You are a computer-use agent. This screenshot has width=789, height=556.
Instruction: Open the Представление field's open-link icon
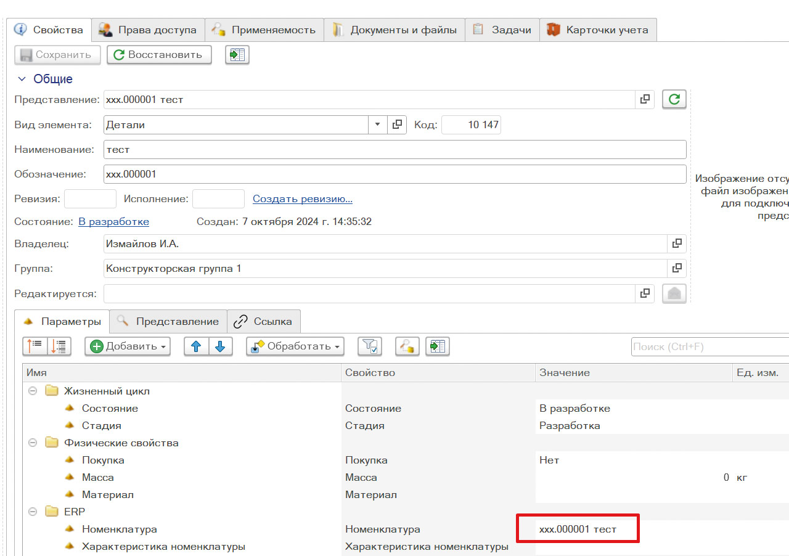point(645,99)
